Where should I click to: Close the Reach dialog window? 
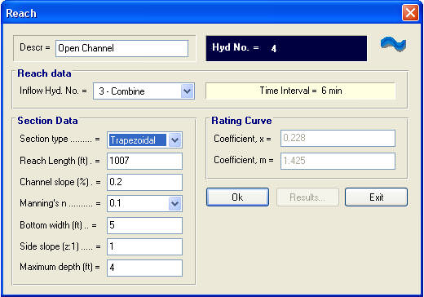pos(410,13)
